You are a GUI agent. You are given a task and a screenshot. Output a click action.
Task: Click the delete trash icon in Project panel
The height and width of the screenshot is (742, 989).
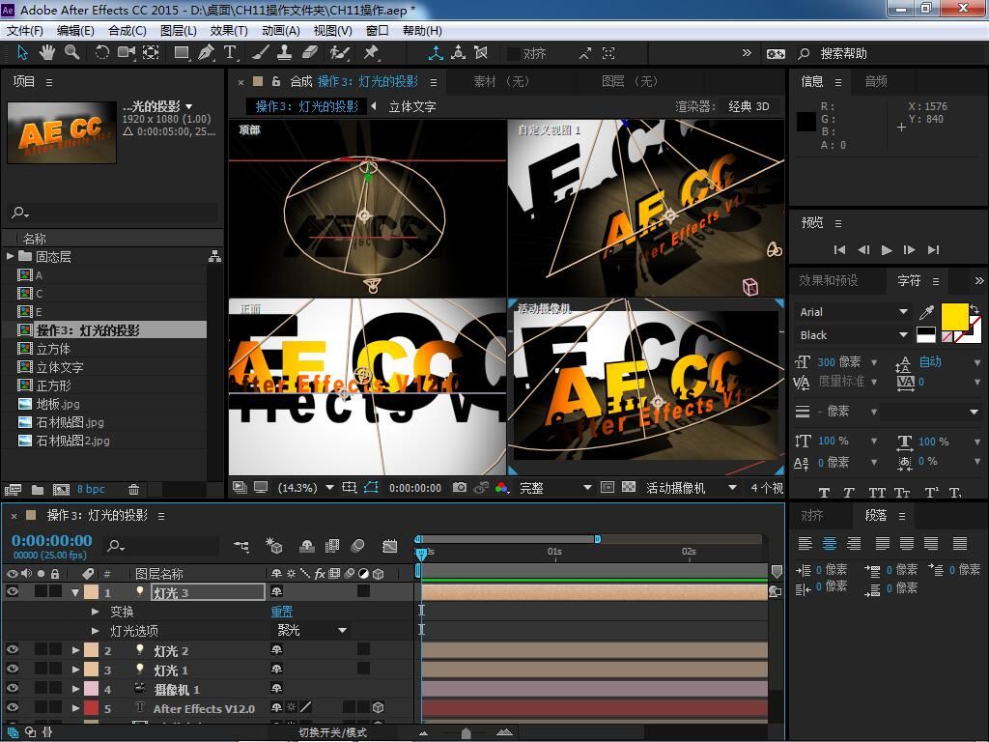[x=133, y=490]
